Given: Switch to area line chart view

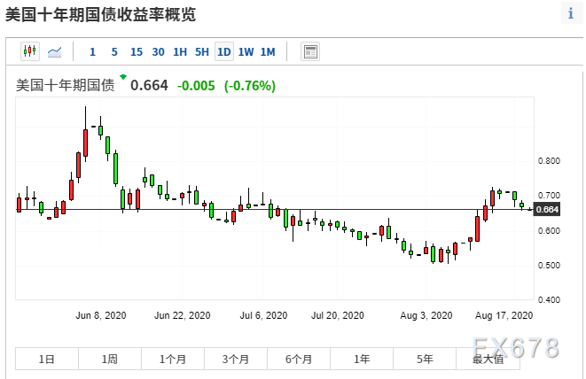Looking at the screenshot, I should click(55, 51).
